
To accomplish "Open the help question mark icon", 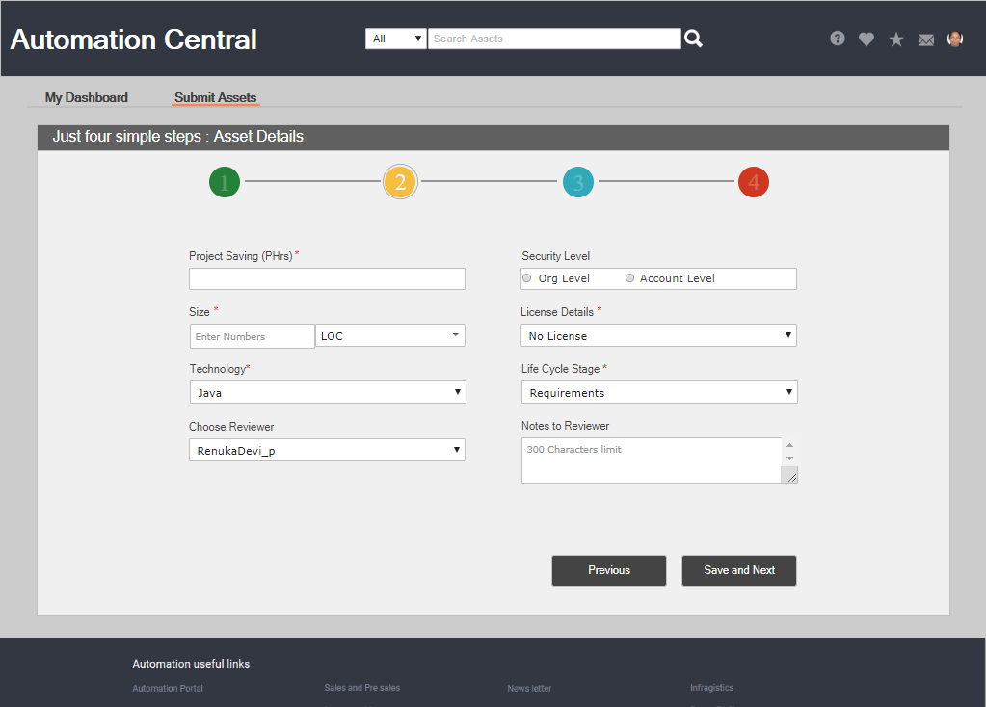I will click(x=838, y=39).
